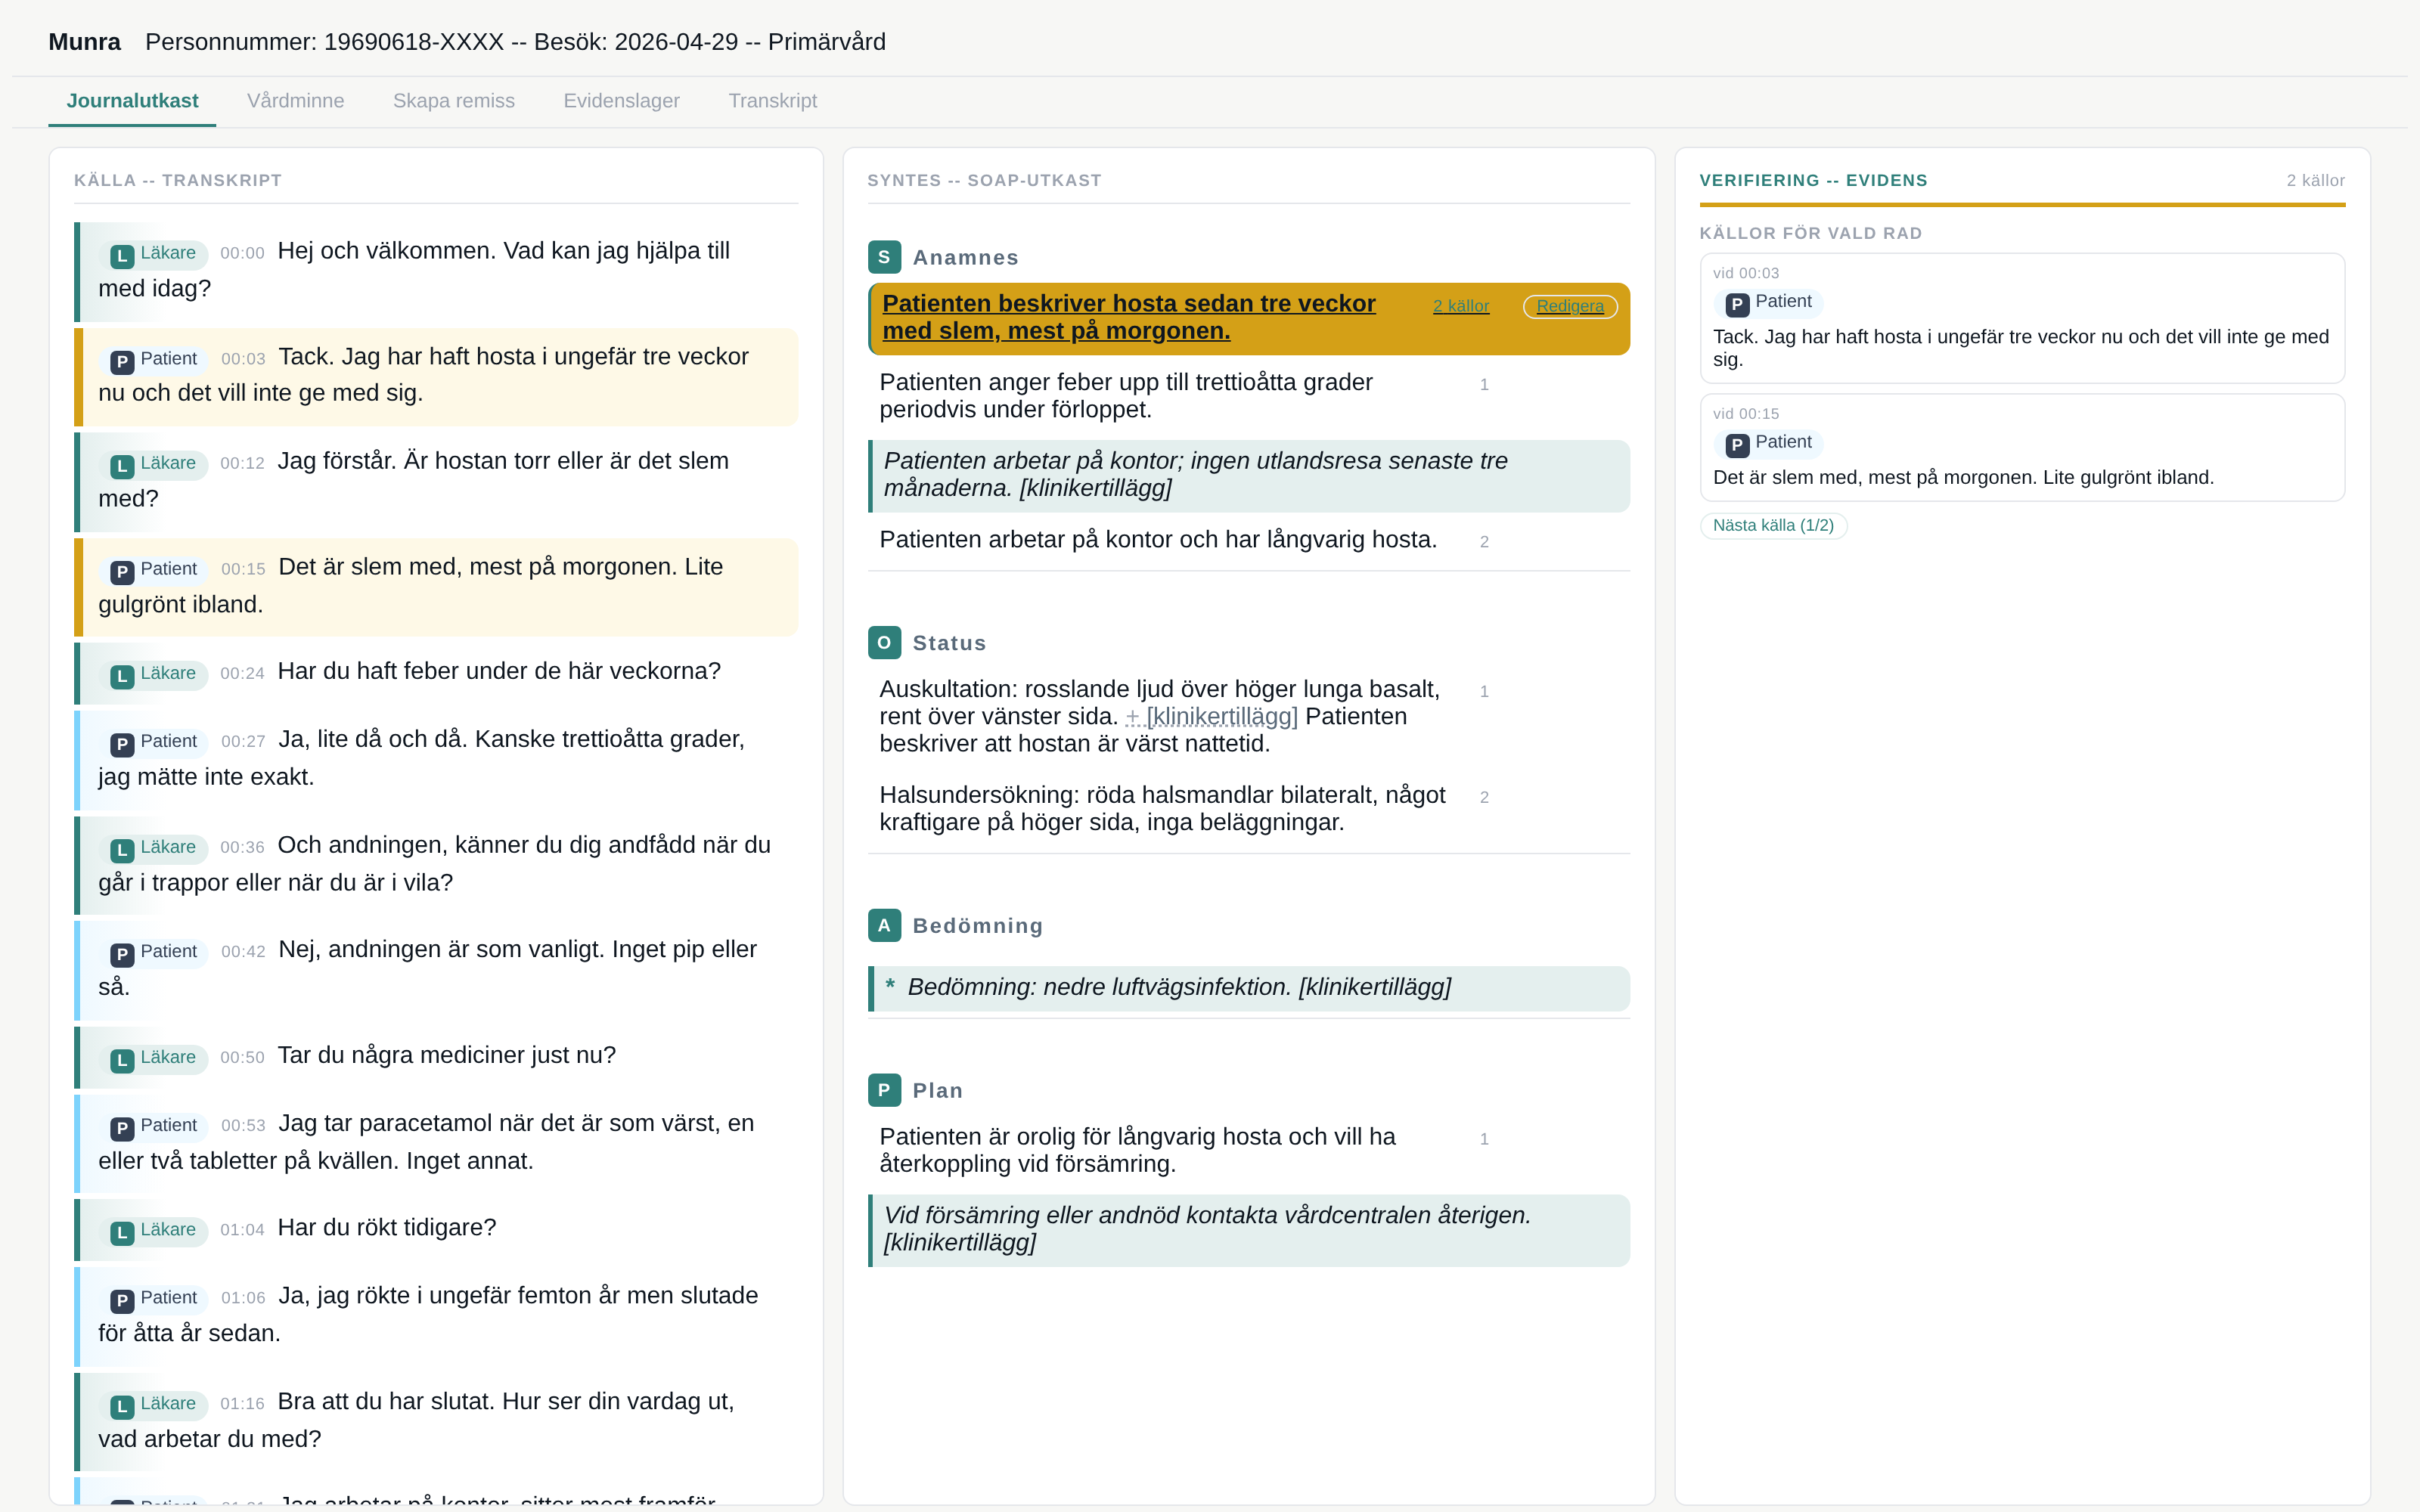
Task: Click the Redigera button on selected row
Action: [1570, 306]
